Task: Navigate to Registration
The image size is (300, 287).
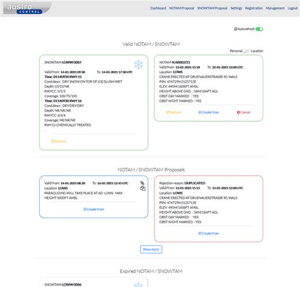Action: pyautogui.click(x=254, y=8)
